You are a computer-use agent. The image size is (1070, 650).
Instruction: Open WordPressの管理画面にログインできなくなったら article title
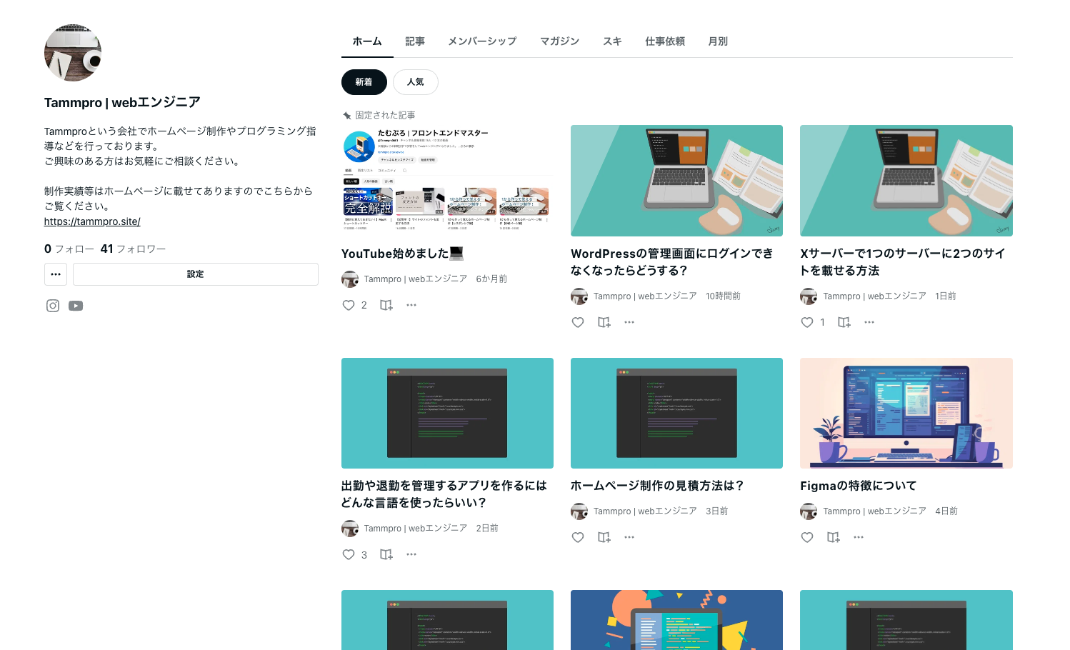coord(672,262)
